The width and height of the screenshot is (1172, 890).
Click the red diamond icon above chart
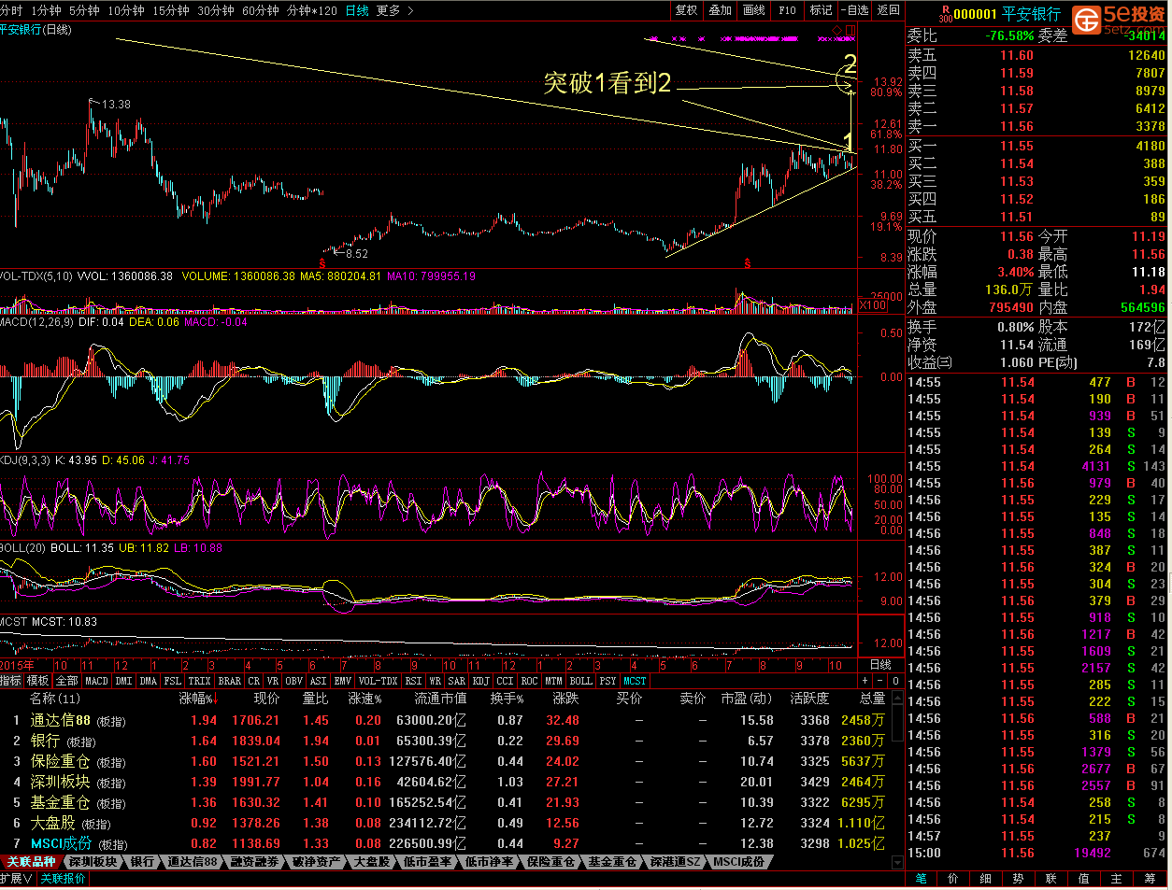click(x=836, y=31)
